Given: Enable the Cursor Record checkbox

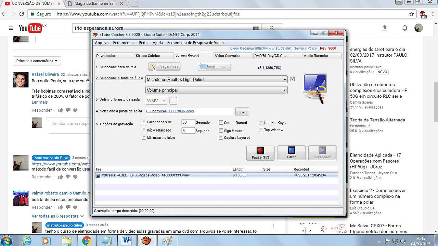Looking at the screenshot, I should [x=221, y=123].
